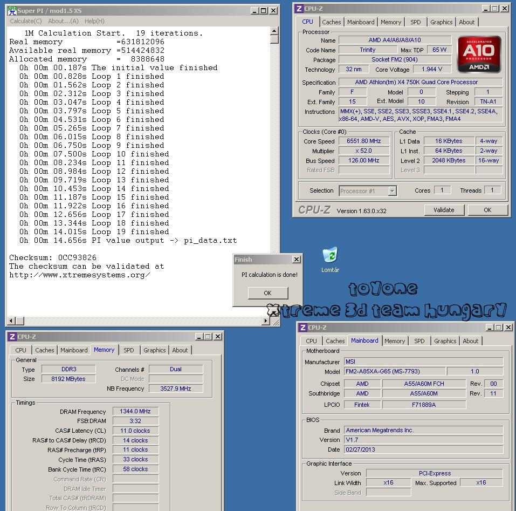Viewport: 516px width, 511px height.
Task: Select CPU tab in the Mainboard CPU-Z window
Action: tap(311, 341)
